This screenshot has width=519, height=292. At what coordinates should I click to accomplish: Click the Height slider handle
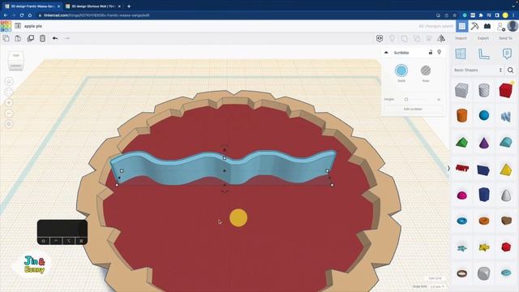pyautogui.click(x=406, y=99)
